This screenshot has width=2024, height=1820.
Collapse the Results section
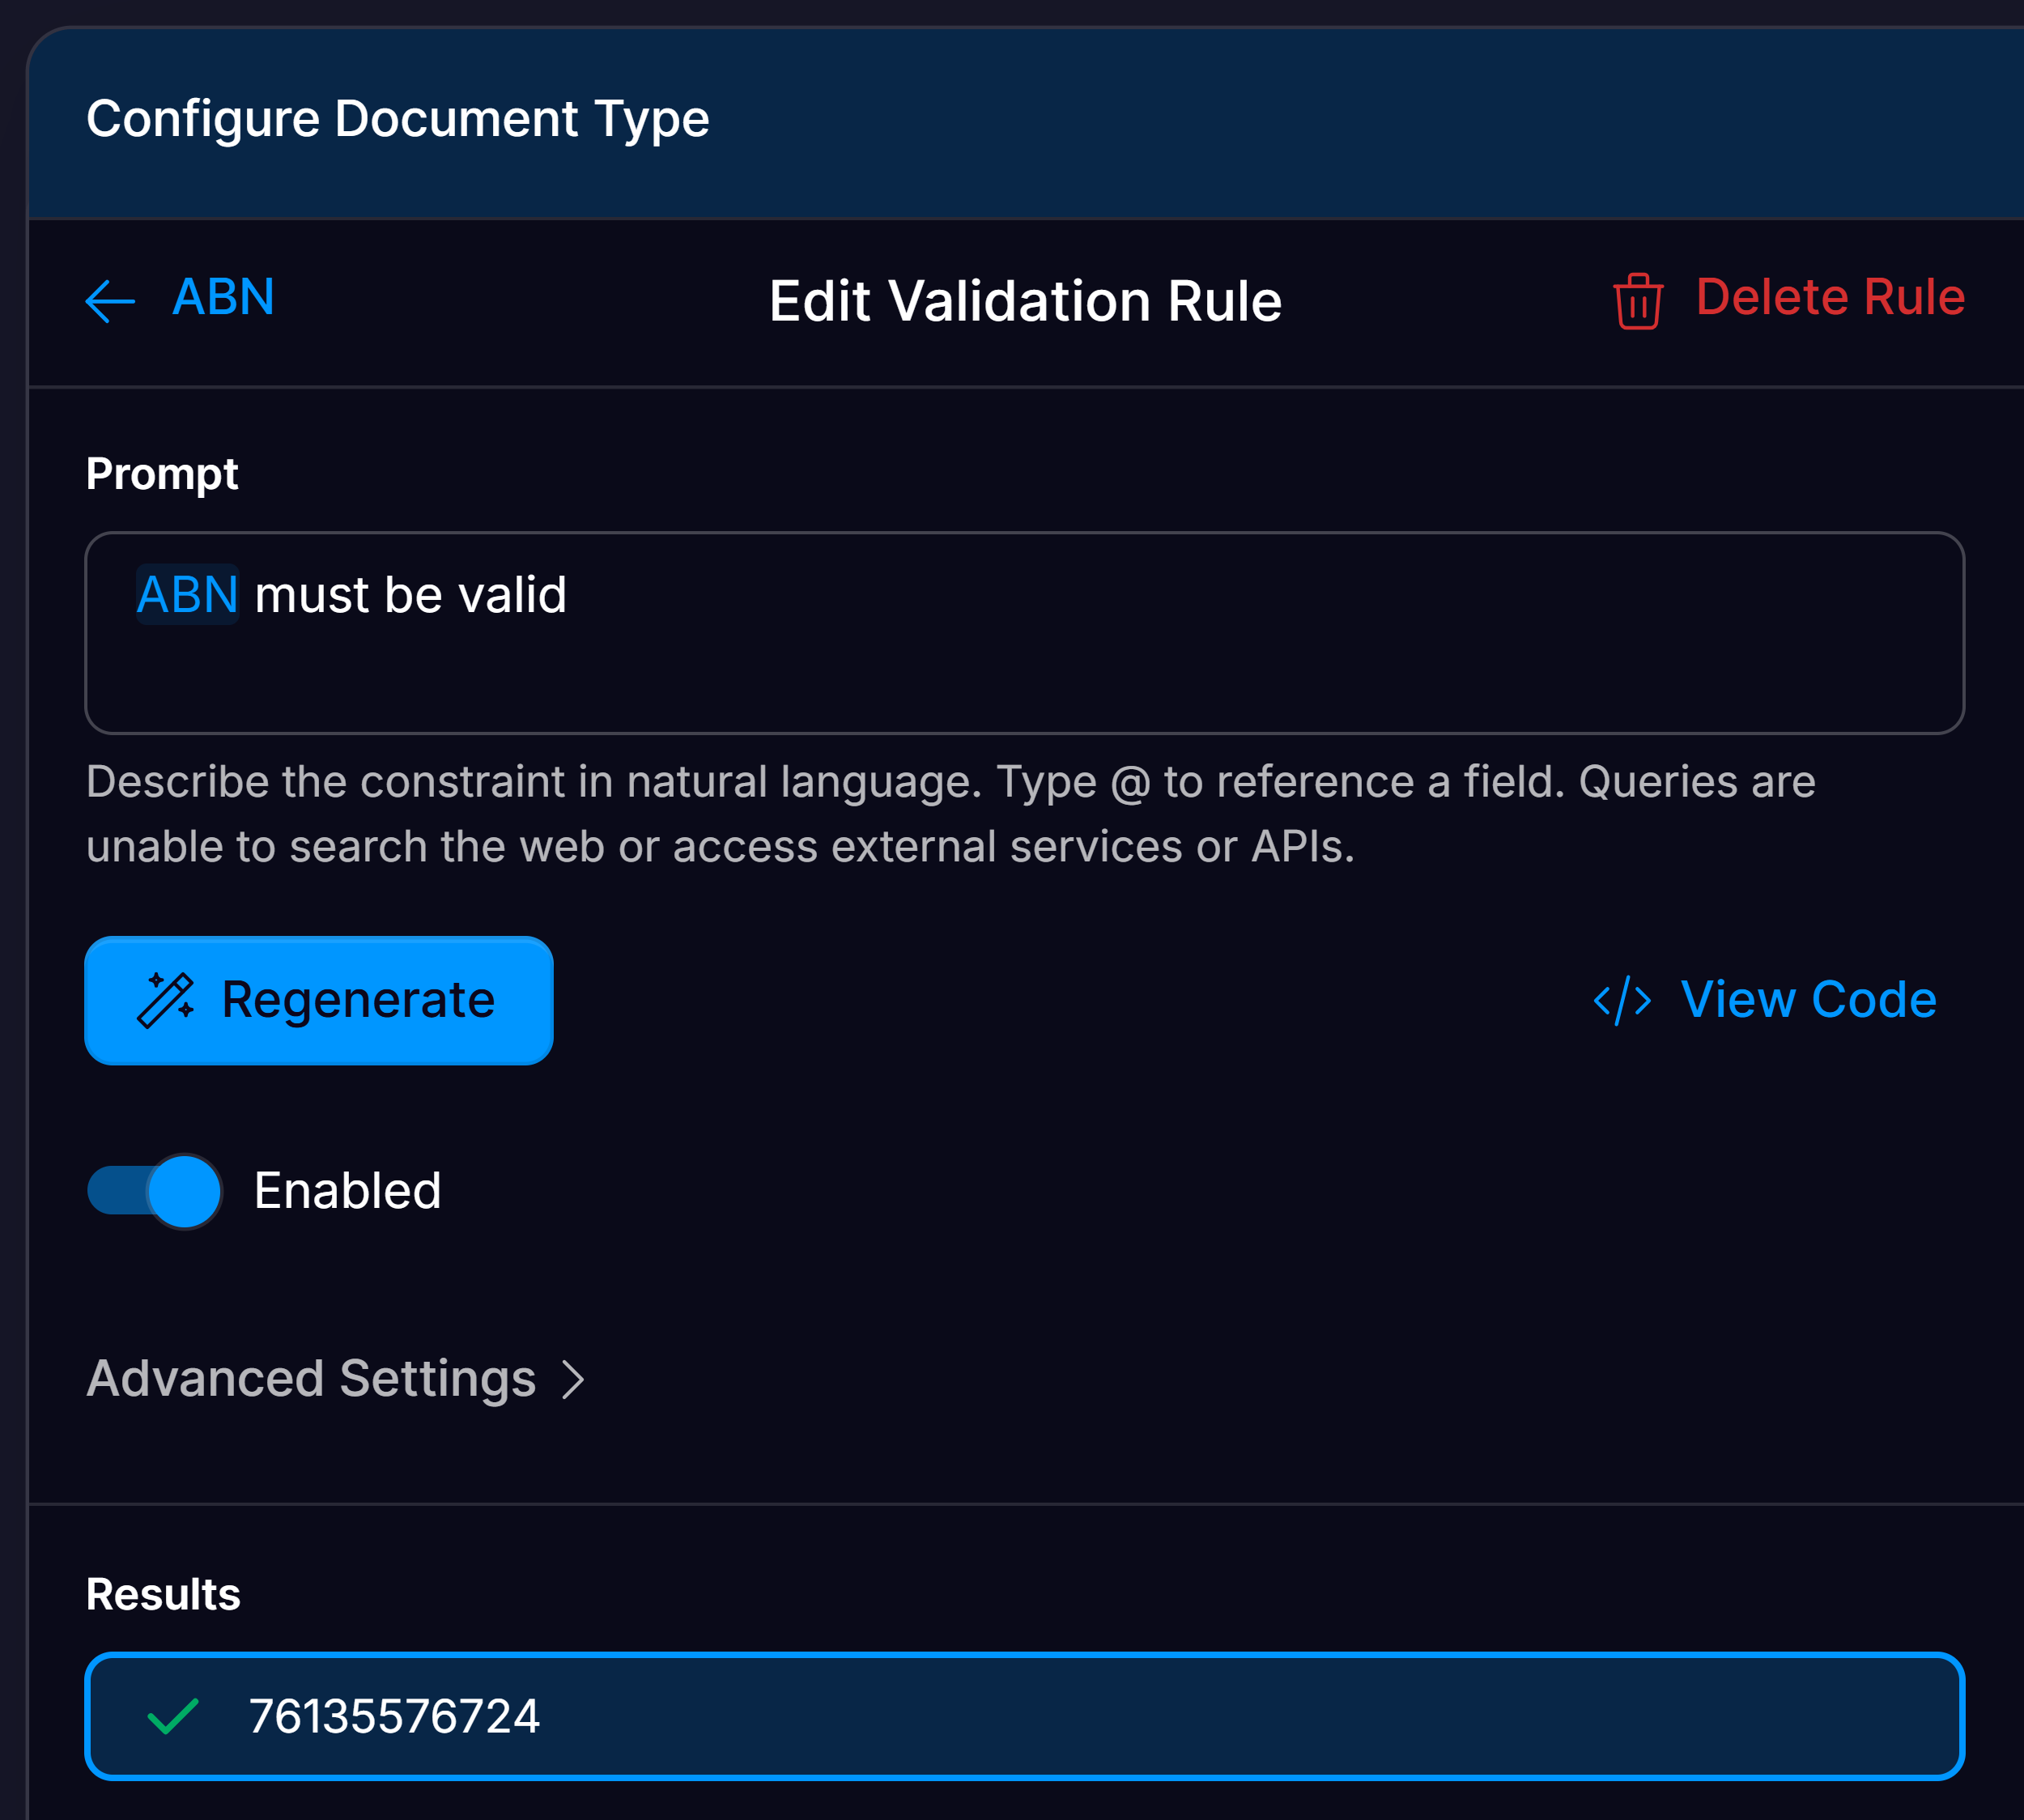[x=162, y=1594]
